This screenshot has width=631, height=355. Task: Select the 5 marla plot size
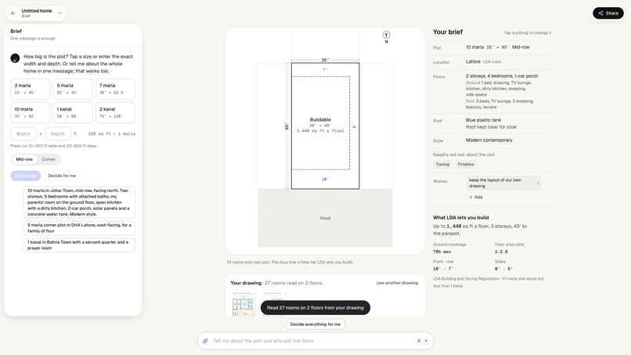(73, 89)
